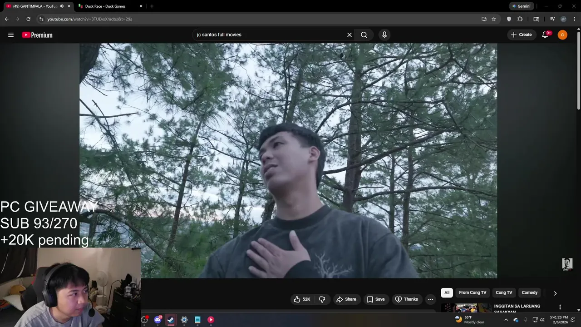Open the YouTube notifications bell
This screenshot has height=327, width=581.
click(546, 35)
